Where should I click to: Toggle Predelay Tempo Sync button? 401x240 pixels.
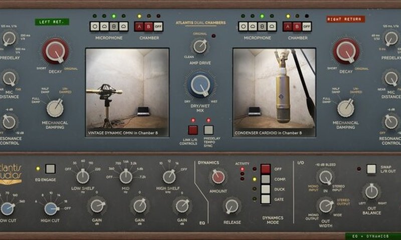[x=209, y=130]
